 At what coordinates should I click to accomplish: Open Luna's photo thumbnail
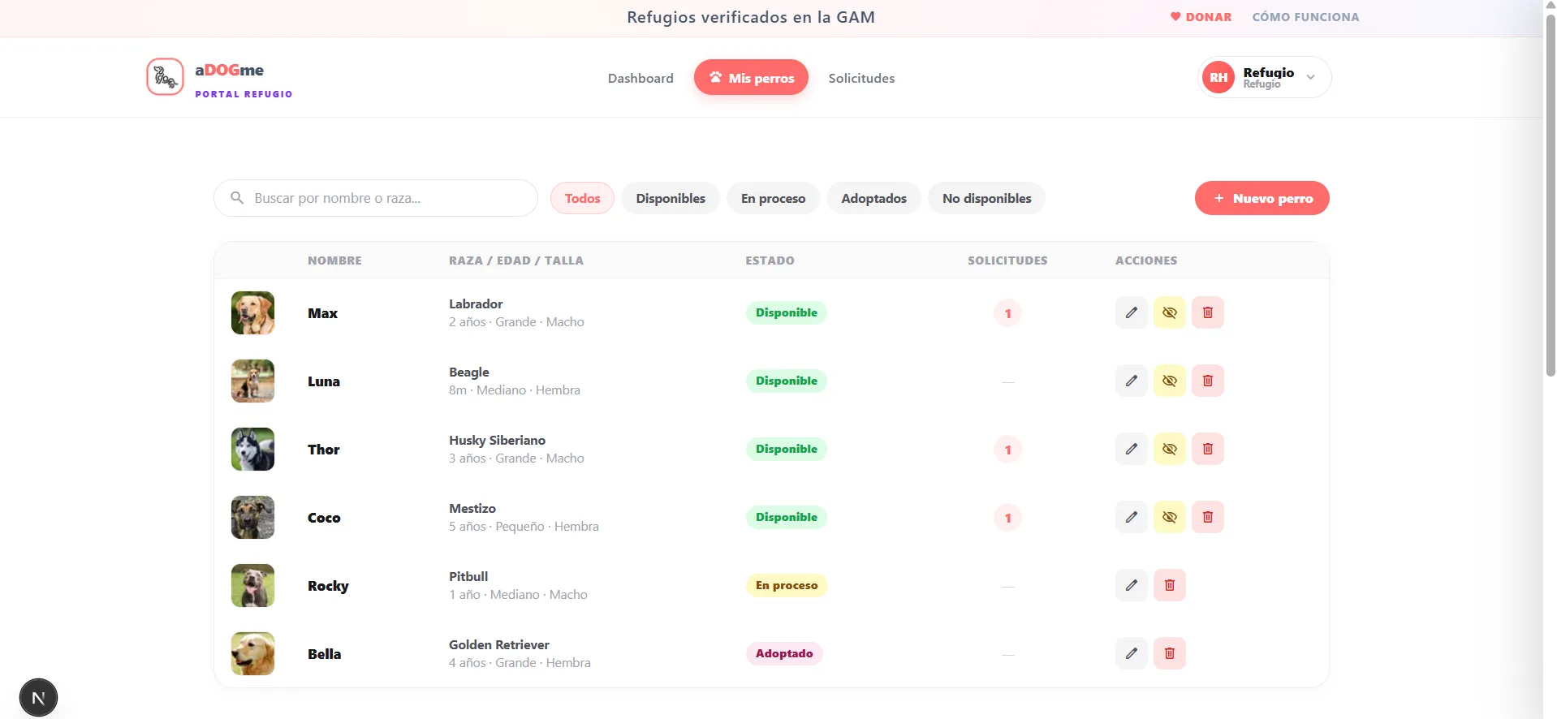(252, 381)
